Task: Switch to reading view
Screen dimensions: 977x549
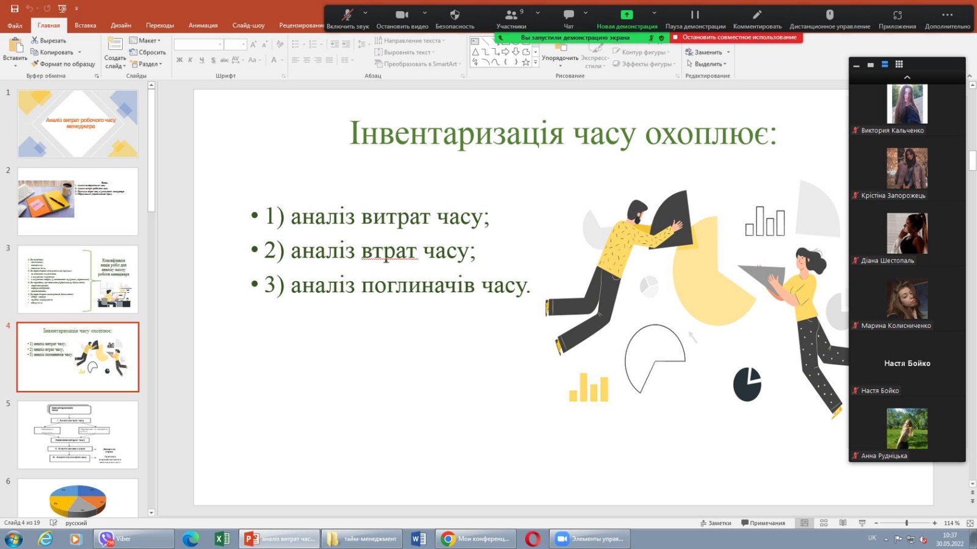Action: 843,523
